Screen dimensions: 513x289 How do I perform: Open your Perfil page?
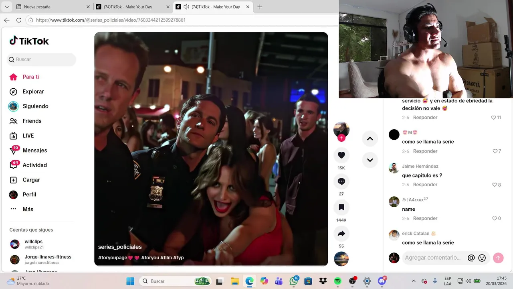23,195
